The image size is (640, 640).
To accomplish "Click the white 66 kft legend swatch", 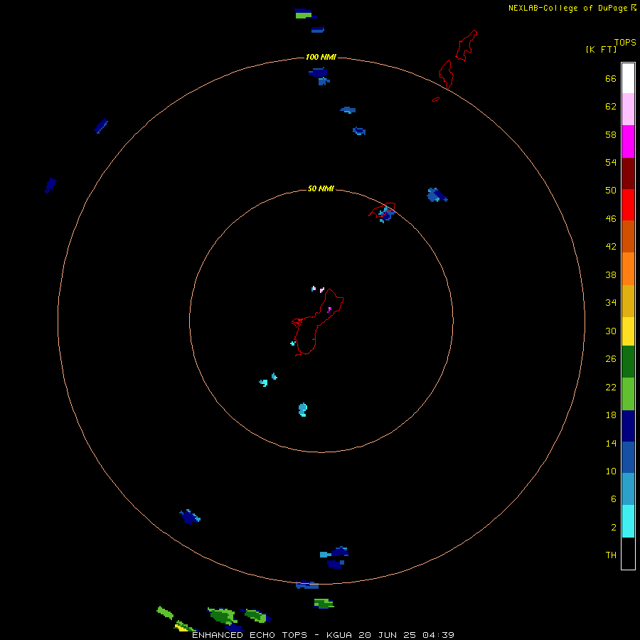I will [628, 78].
